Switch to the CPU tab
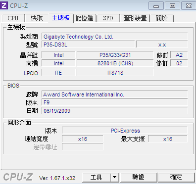 pyautogui.click(x=13, y=18)
